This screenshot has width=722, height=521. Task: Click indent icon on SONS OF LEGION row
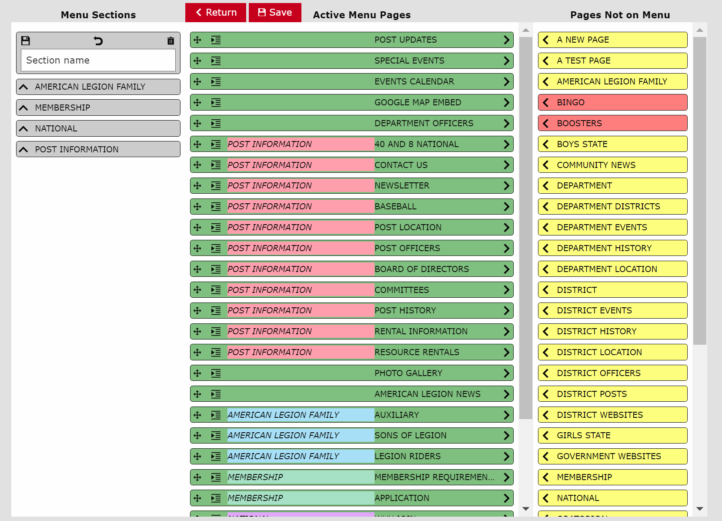click(216, 436)
